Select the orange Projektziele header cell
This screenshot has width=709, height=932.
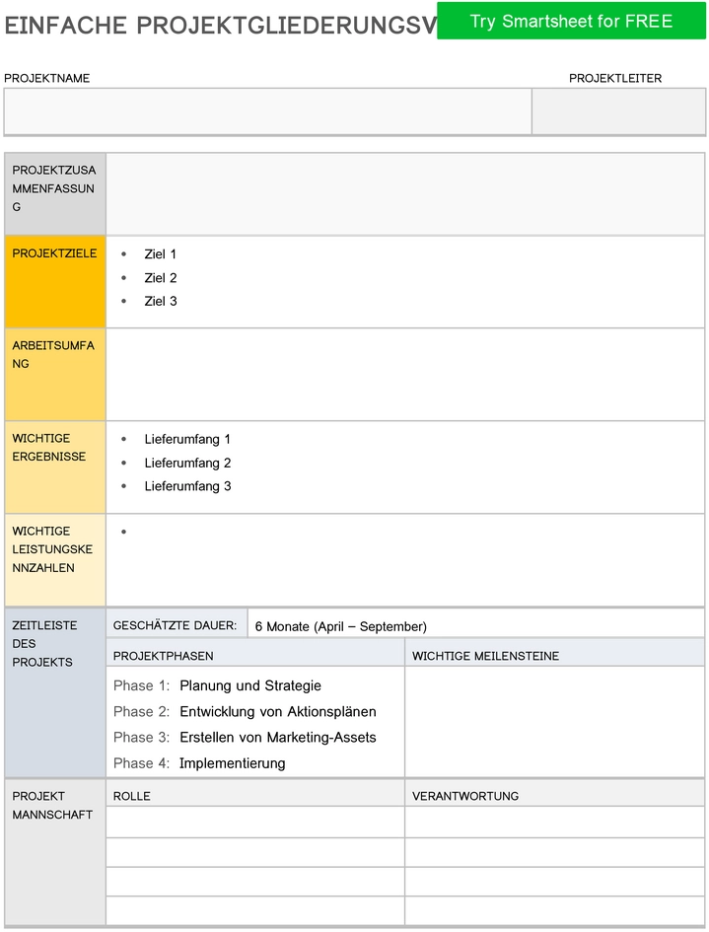55,282
